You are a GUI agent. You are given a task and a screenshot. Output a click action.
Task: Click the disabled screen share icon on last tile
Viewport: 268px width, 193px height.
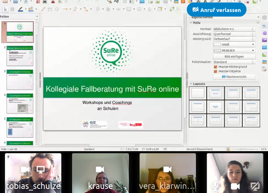[255, 186]
